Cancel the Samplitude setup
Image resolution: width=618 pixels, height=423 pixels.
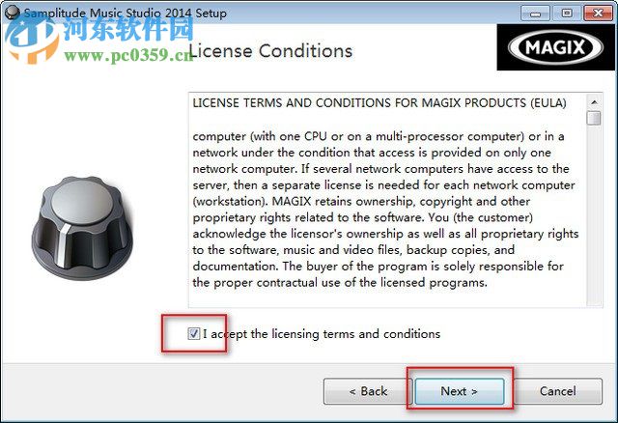pyautogui.click(x=557, y=391)
